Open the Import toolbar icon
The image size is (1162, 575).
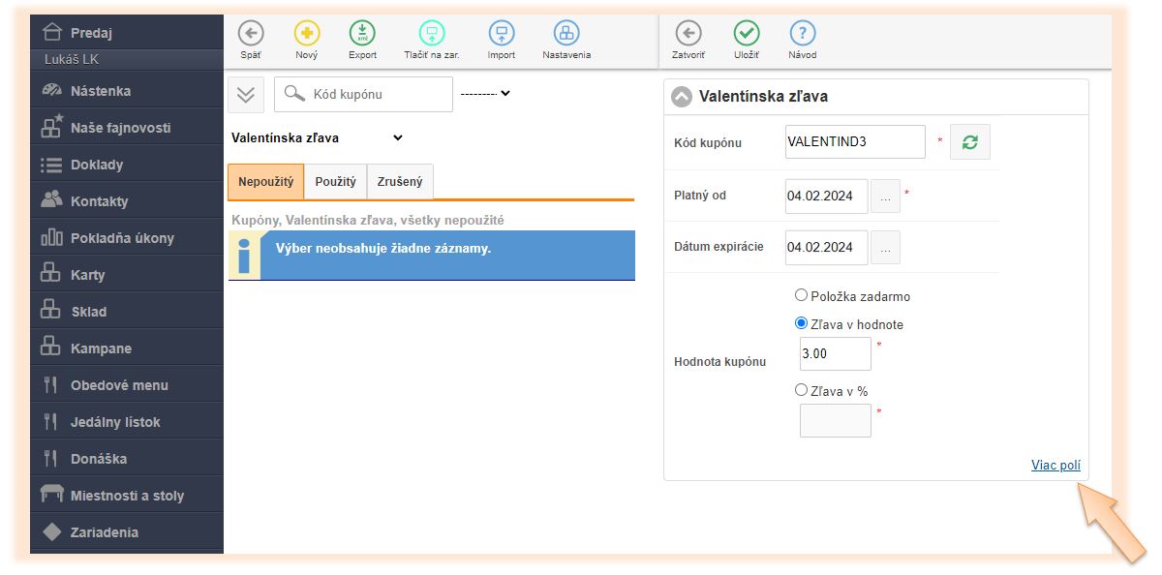click(x=501, y=34)
